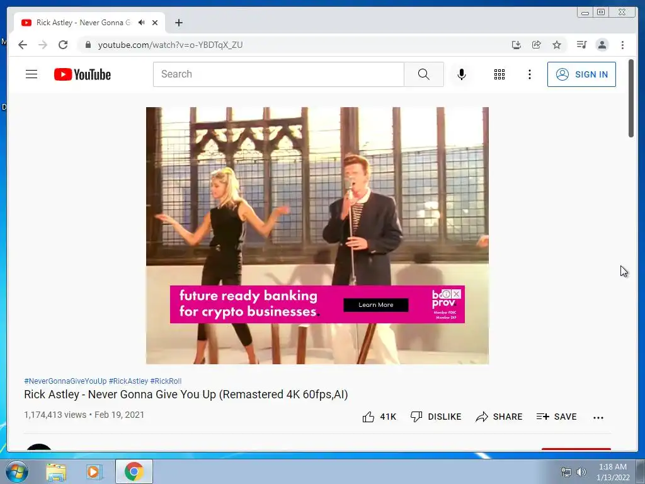Open the system volume tray icon

[x=581, y=472]
